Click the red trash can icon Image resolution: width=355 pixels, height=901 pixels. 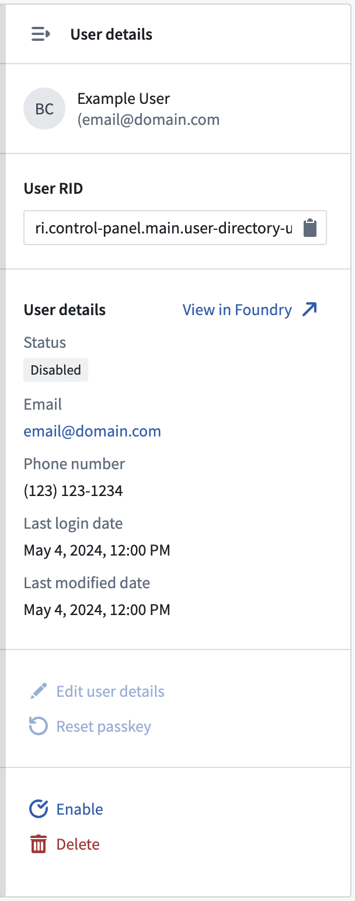pyautogui.click(x=39, y=844)
